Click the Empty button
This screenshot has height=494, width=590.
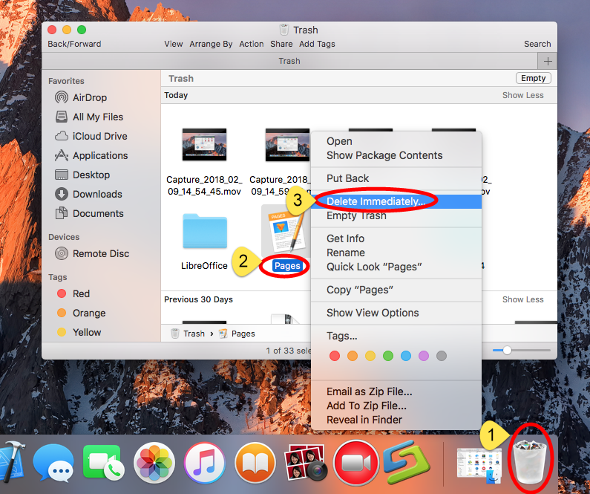pos(533,78)
